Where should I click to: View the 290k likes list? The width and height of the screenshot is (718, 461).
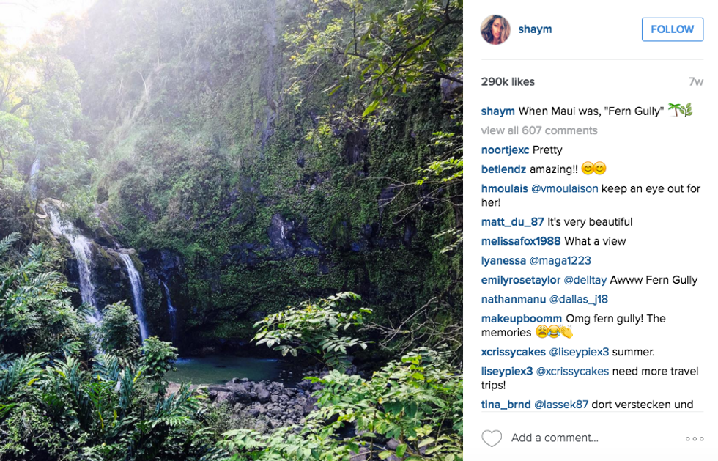point(508,82)
